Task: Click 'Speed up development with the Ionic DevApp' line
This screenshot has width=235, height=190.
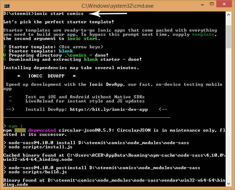Action: pyautogui.click(x=114, y=84)
